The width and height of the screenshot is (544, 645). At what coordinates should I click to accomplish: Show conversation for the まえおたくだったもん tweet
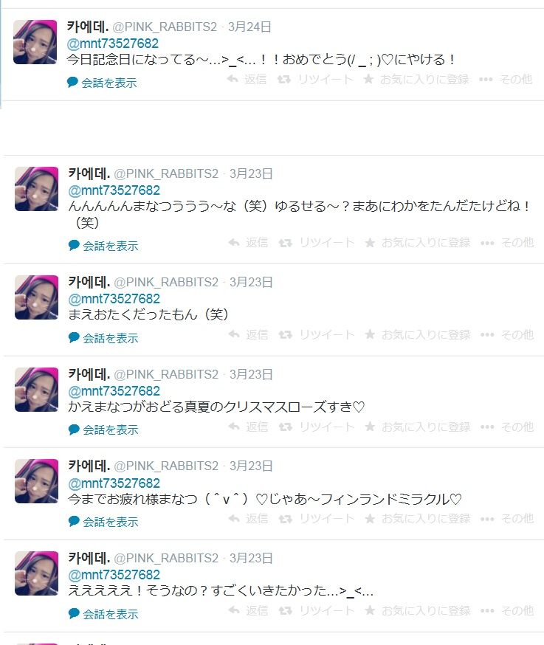tap(103, 338)
